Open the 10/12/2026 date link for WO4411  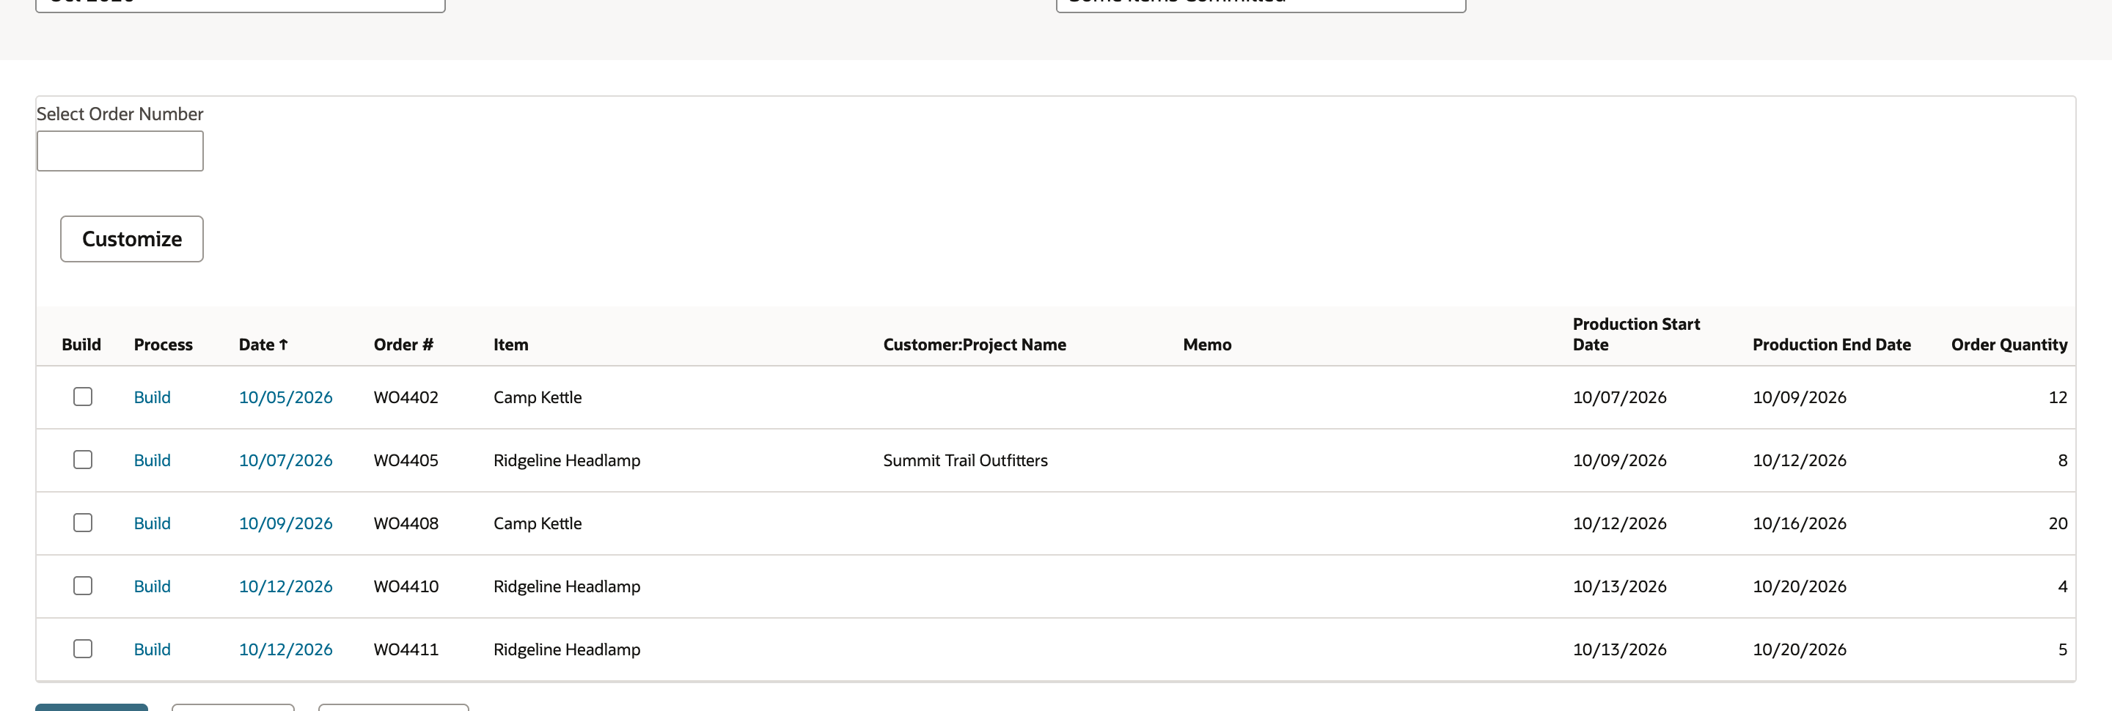pos(285,649)
